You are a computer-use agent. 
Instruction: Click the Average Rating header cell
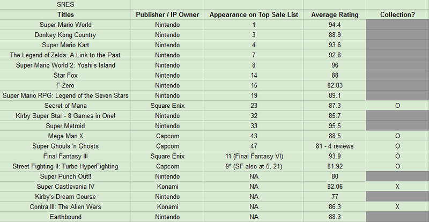coord(335,14)
